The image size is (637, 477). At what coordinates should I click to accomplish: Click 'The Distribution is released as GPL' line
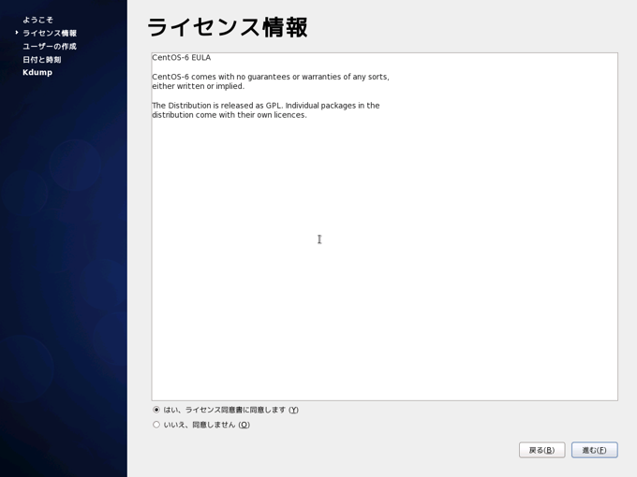[x=266, y=106]
